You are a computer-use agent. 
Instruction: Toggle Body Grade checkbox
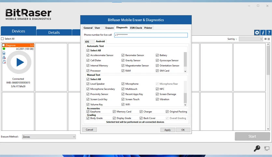(x=88, y=118)
